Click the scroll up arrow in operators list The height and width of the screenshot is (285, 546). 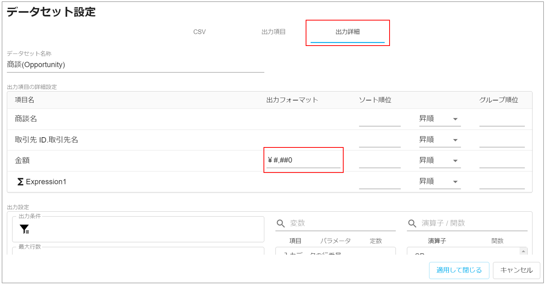(524, 252)
